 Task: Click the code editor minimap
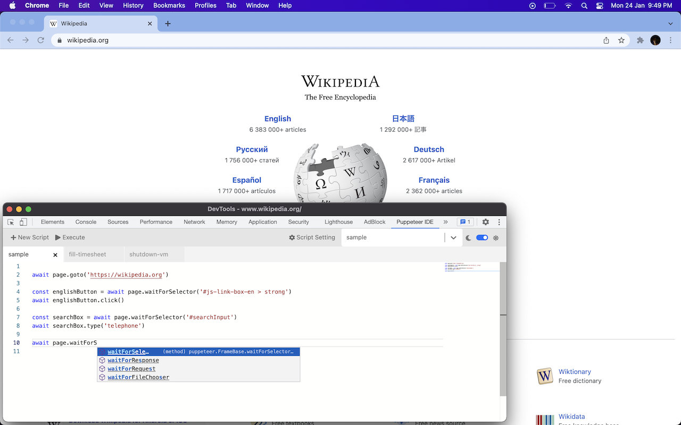[471, 267]
